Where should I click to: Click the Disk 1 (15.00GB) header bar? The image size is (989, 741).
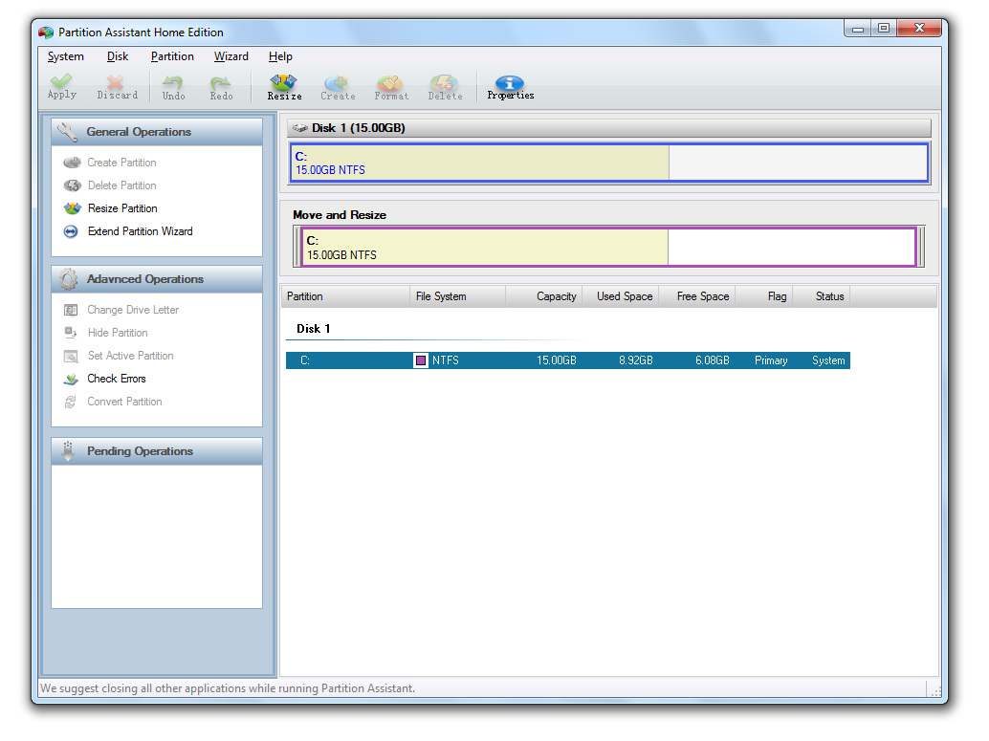tap(608, 128)
